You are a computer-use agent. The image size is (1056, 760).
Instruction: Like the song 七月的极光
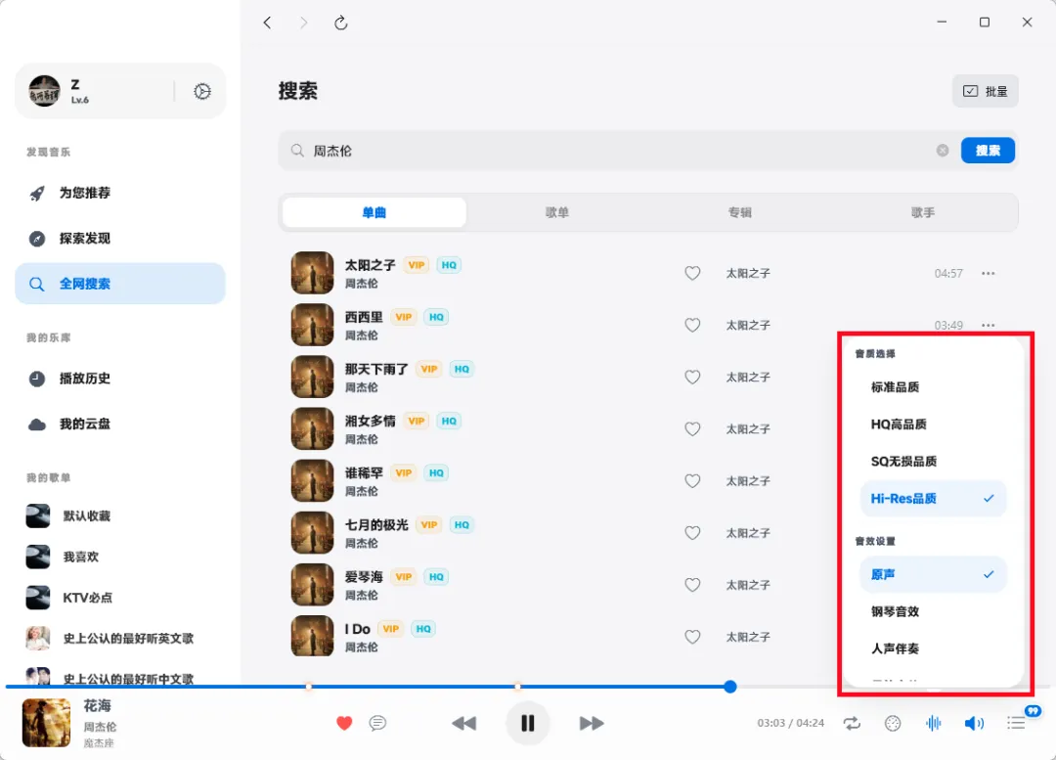point(692,532)
